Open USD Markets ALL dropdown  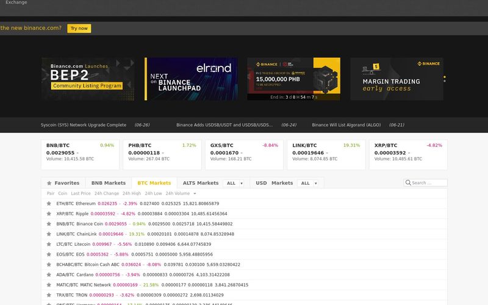[x=309, y=183]
